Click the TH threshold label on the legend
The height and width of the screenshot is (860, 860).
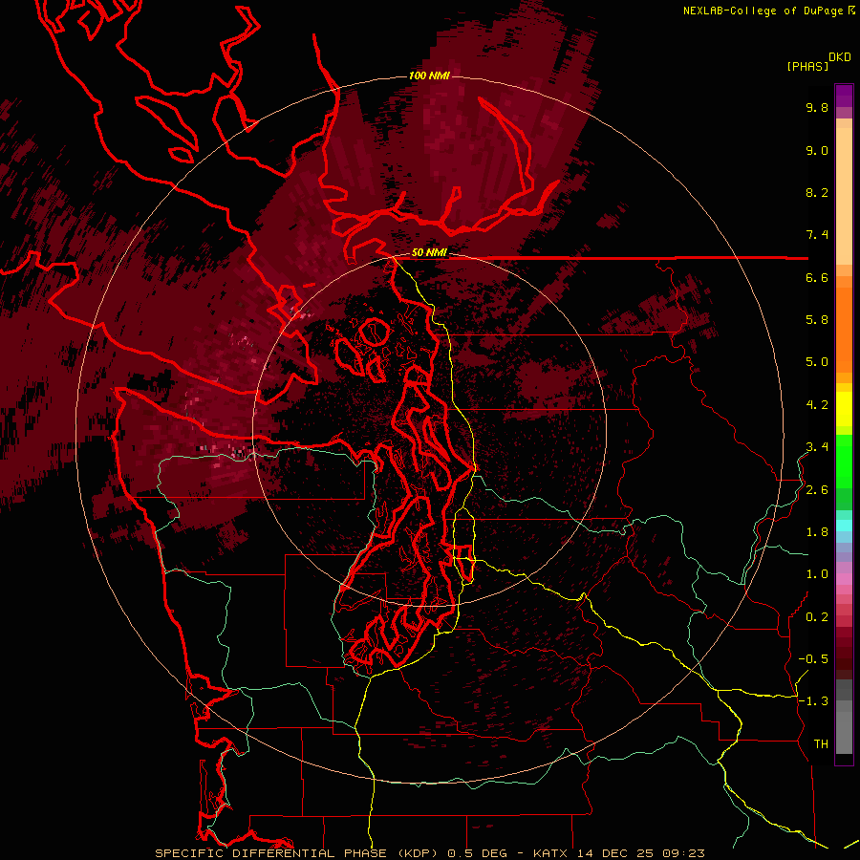tap(821, 744)
